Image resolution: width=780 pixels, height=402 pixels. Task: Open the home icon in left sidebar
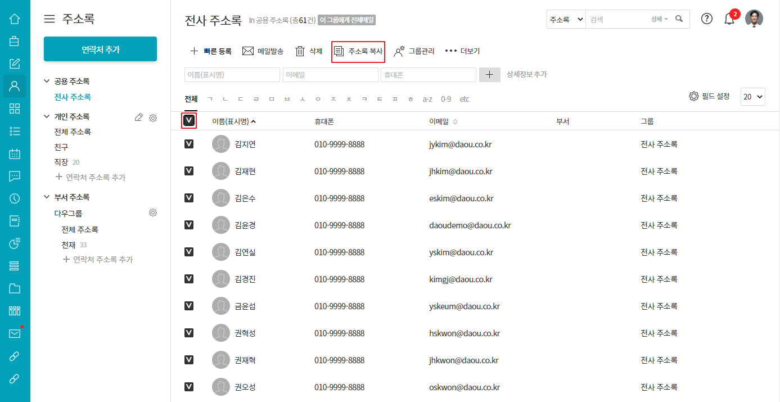click(15, 19)
